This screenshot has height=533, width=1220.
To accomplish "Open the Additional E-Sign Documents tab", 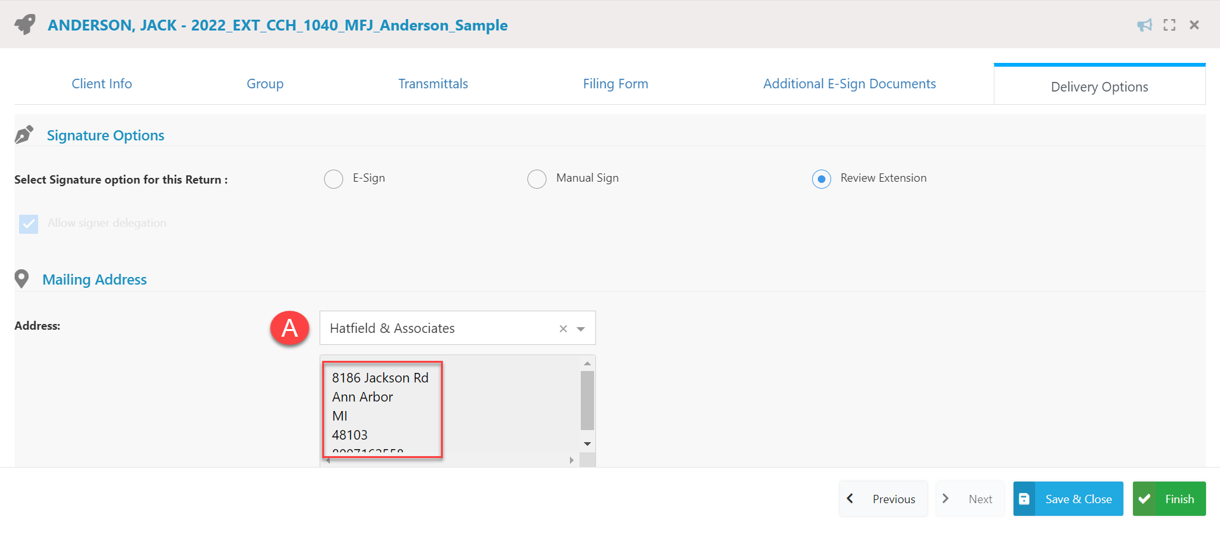I will pyautogui.click(x=850, y=84).
